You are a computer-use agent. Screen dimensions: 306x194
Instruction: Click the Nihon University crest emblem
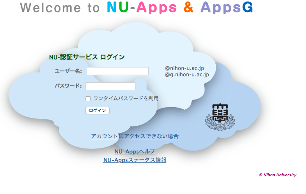220,117
